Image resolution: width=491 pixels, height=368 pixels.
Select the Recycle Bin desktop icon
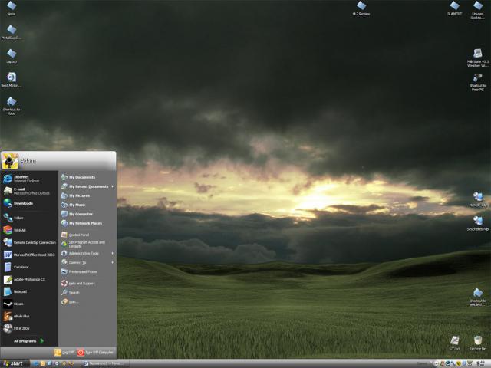click(478, 343)
